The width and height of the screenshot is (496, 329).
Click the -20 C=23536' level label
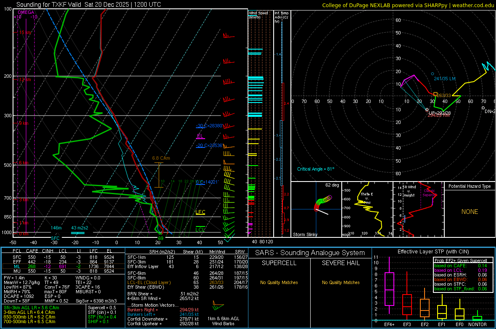pyautogui.click(x=209, y=145)
